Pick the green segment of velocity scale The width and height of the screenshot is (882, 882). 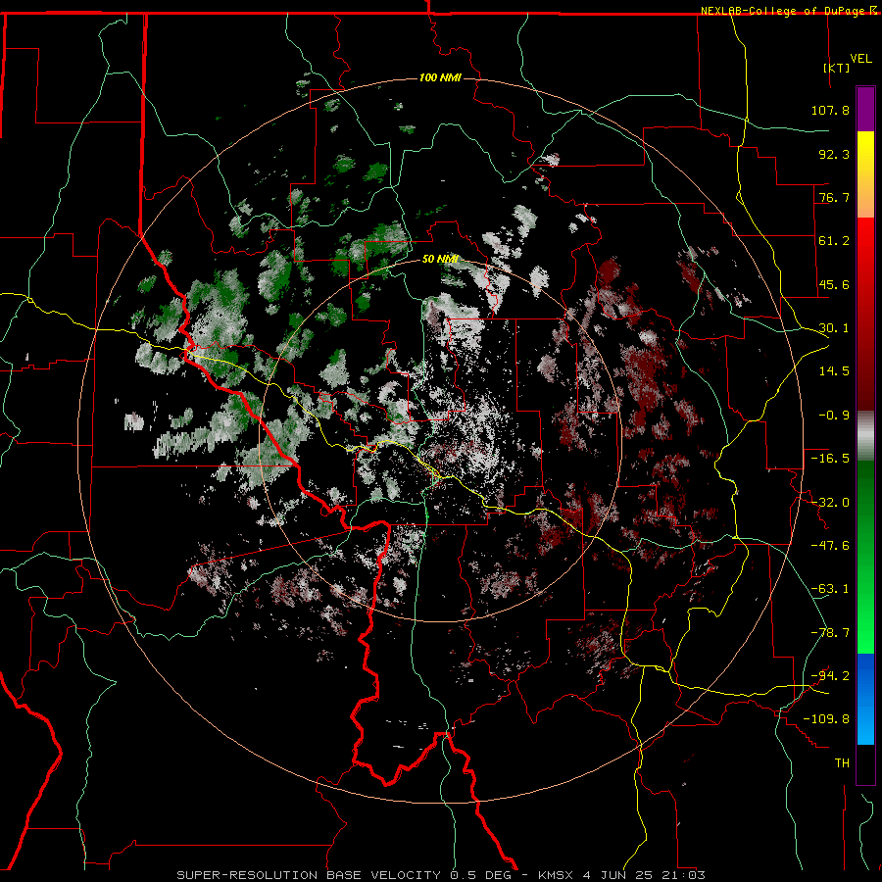click(865, 557)
